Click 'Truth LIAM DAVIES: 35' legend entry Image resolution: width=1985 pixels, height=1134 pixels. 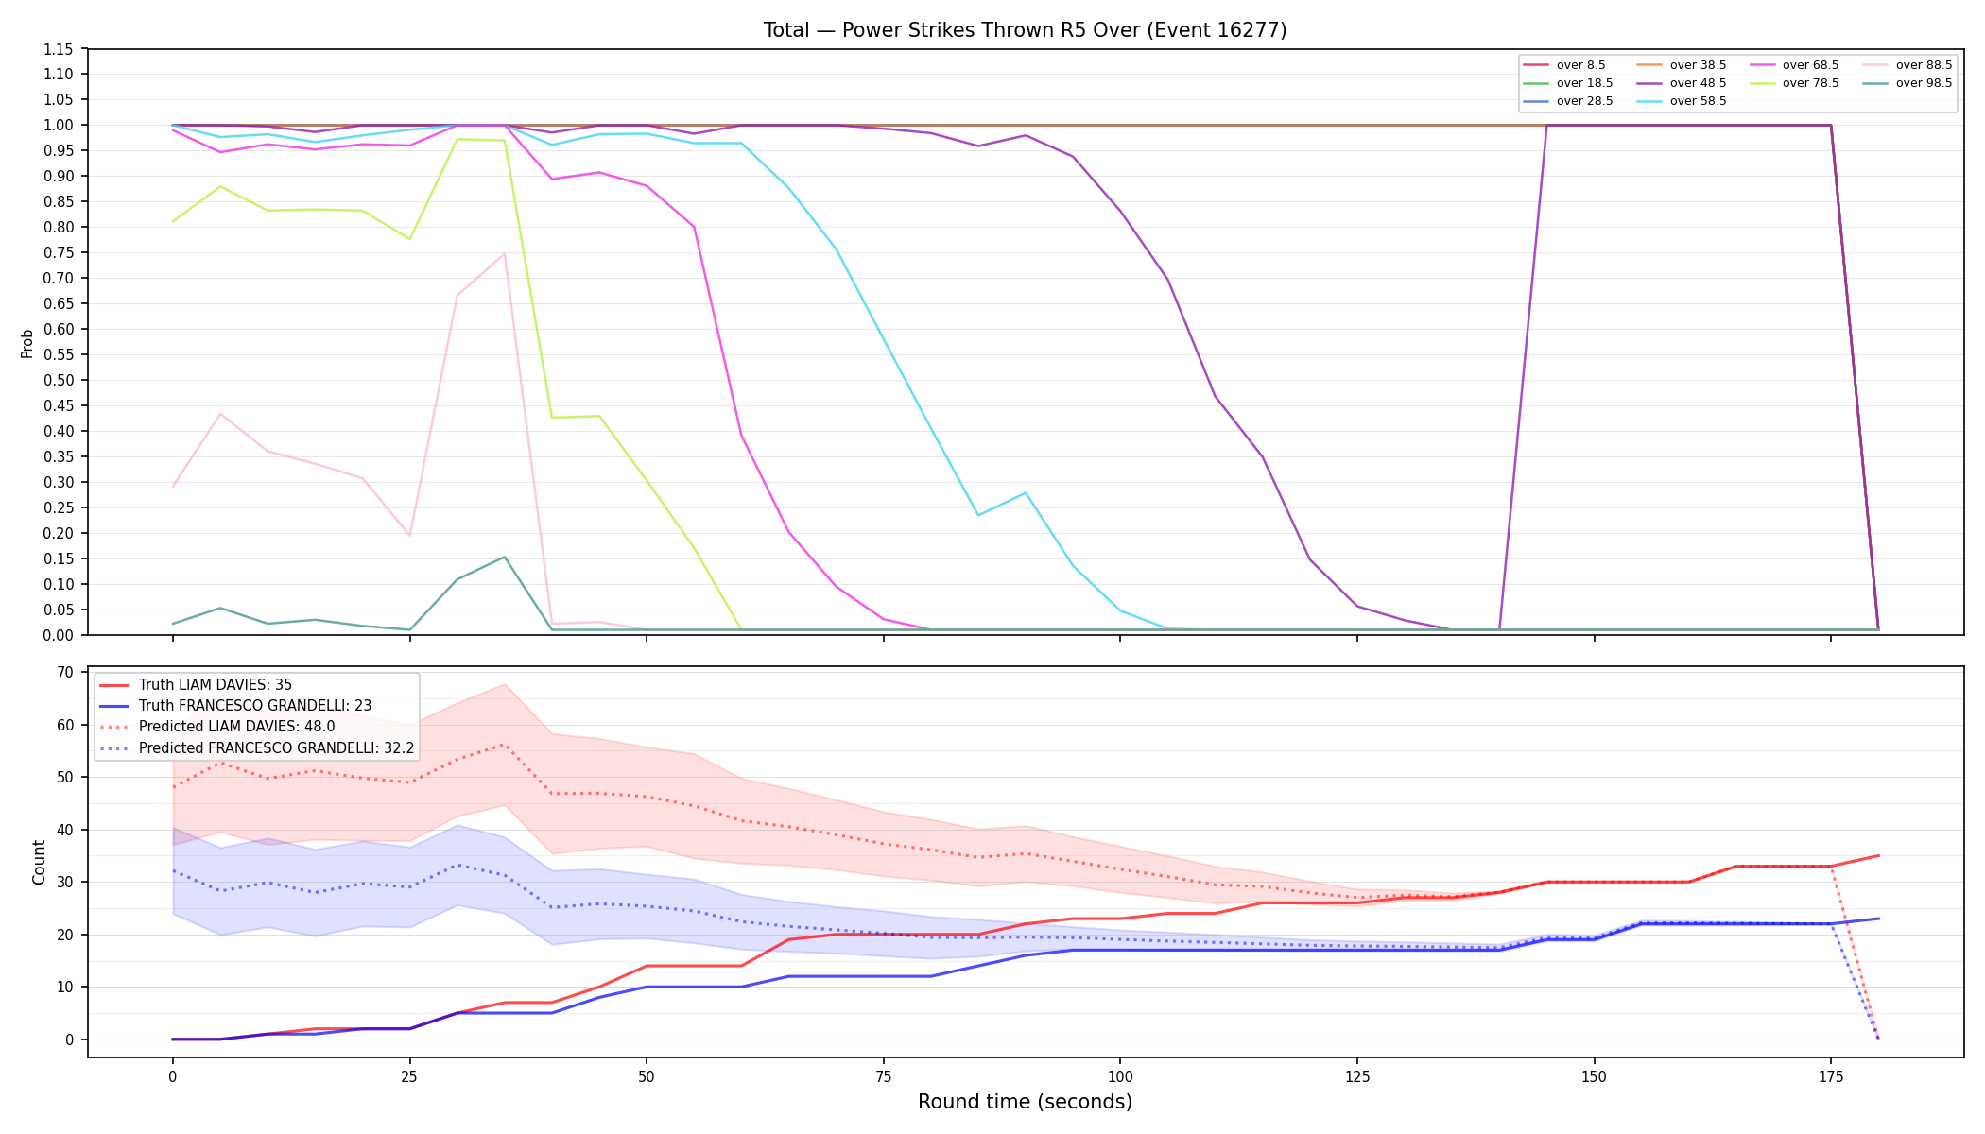point(196,685)
